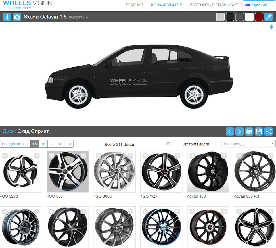Screen dimensions: 276x248
Task: Open the info icon in the car bar
Action: 7,17
